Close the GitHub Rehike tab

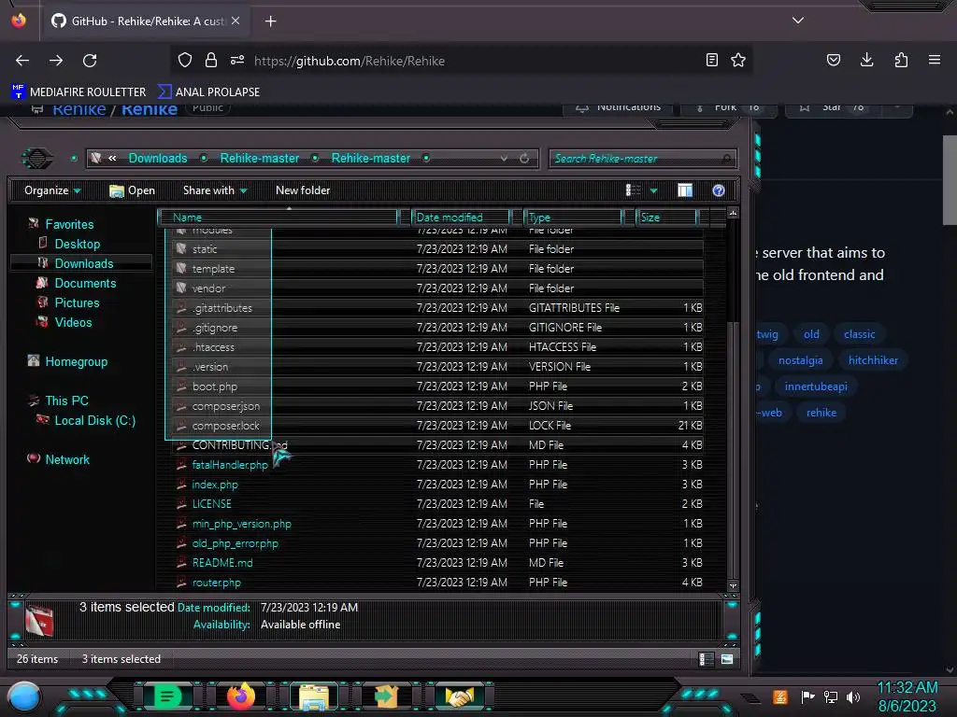coord(236,21)
